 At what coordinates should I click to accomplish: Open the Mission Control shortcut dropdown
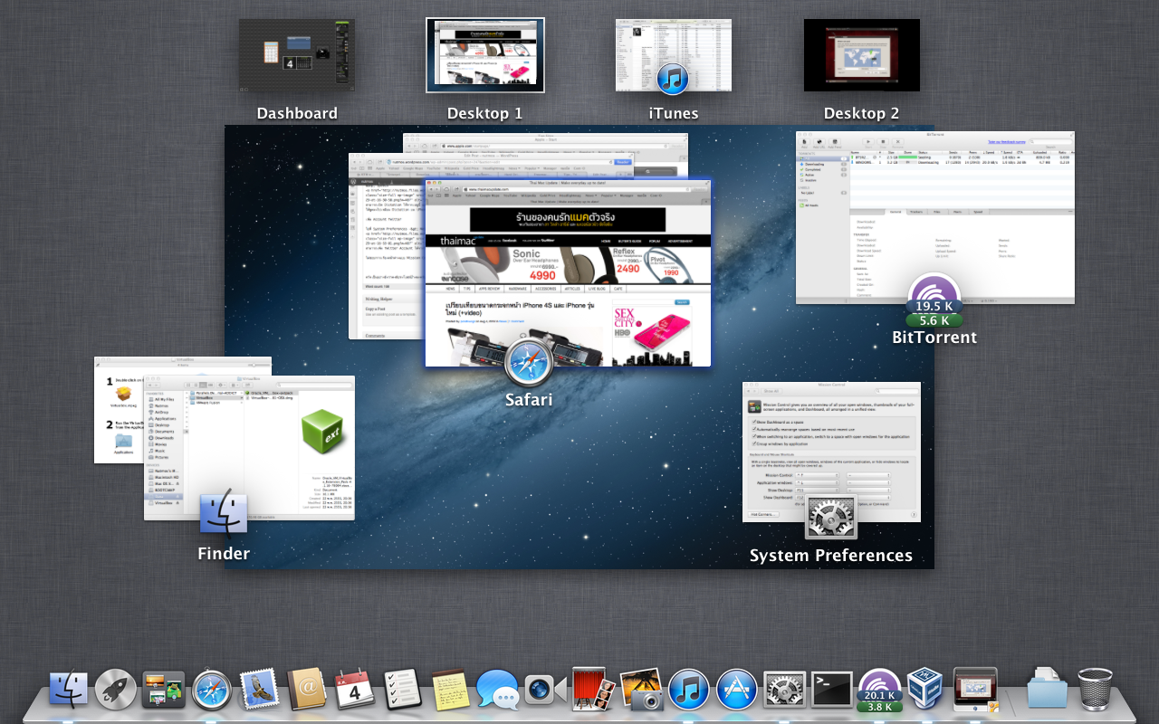click(818, 475)
